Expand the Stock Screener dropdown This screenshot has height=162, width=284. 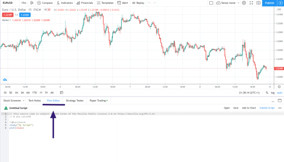click(x=24, y=100)
